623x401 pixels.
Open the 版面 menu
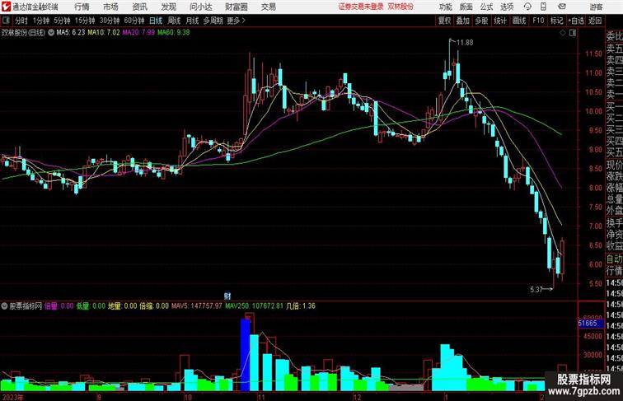tap(466, 7)
